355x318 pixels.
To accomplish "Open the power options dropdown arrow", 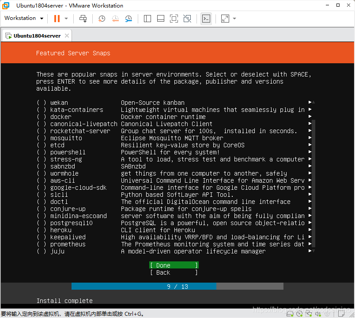I will click(66, 19).
